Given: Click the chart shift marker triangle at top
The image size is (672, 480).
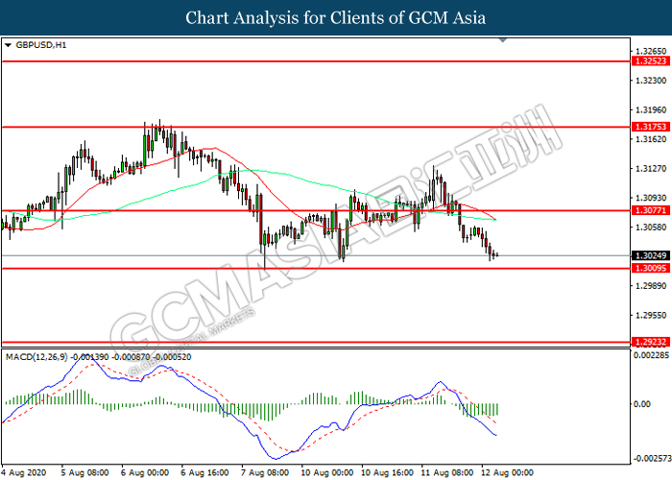Looking at the screenshot, I should coord(503,40).
